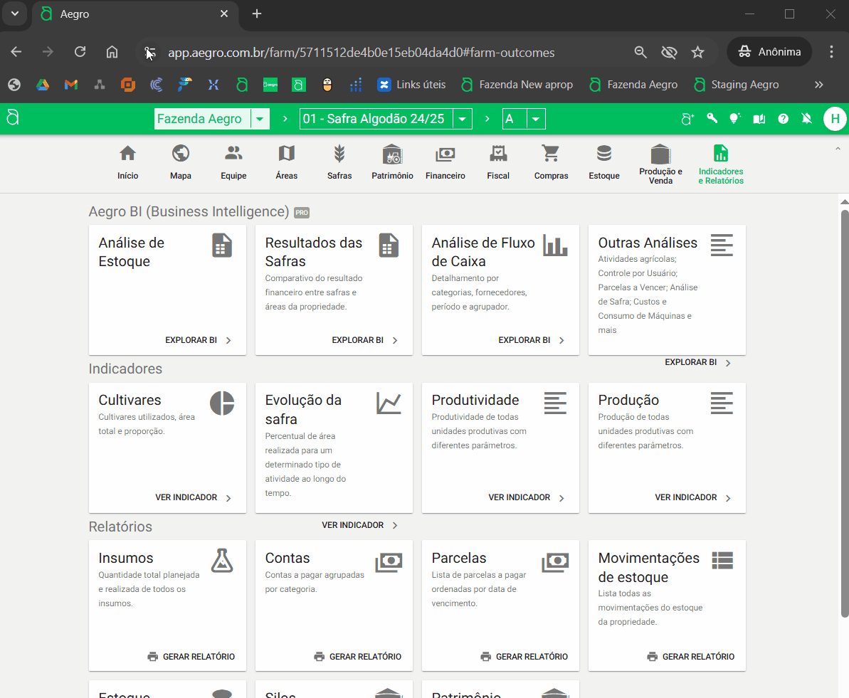849x698 pixels.
Task: Open the help question mark icon
Action: coord(784,119)
